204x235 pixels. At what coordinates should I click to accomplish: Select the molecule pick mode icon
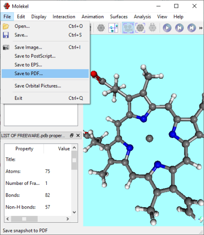coord(140,28)
